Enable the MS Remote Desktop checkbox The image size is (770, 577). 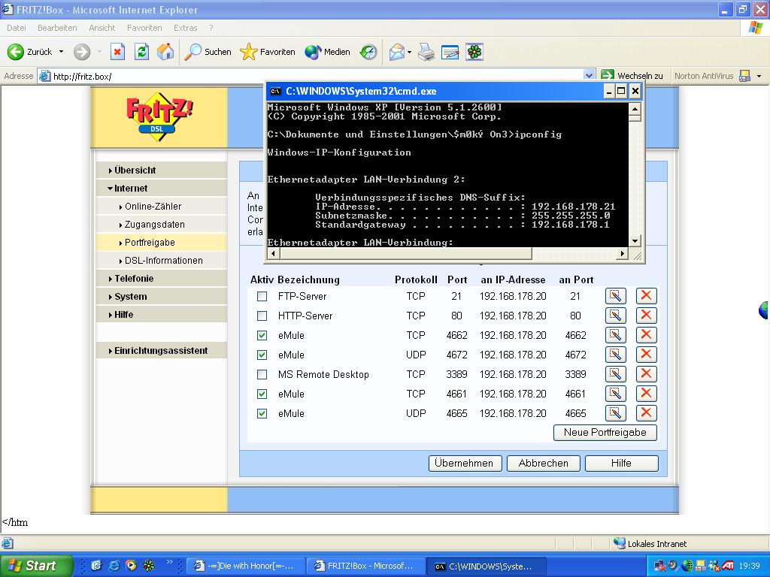point(262,375)
